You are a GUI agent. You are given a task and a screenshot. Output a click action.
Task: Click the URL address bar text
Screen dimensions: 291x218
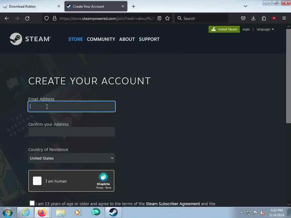tap(107, 18)
